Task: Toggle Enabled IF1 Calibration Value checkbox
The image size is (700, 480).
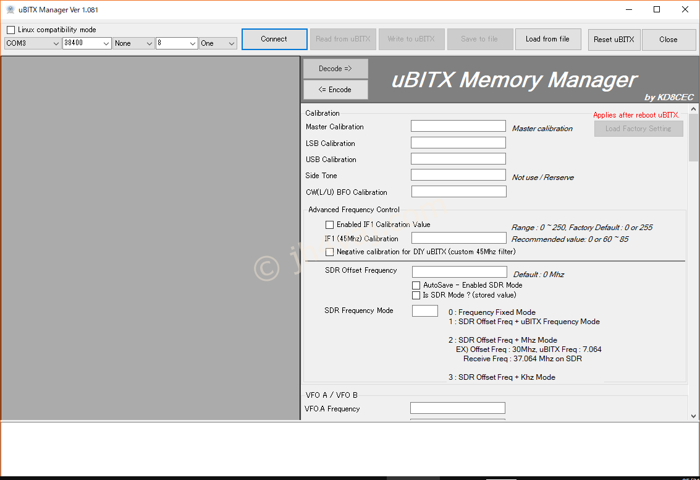Action: coord(329,225)
